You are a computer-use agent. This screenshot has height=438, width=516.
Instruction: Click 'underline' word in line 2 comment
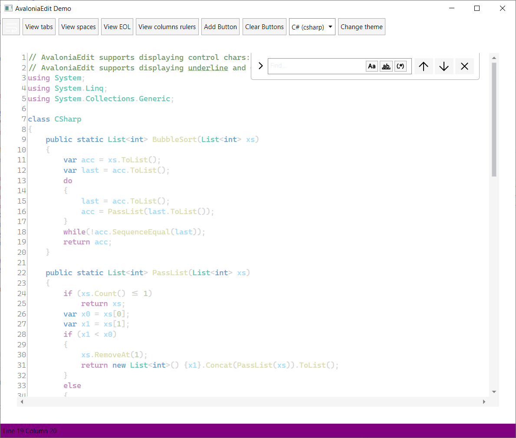pyautogui.click(x=208, y=68)
